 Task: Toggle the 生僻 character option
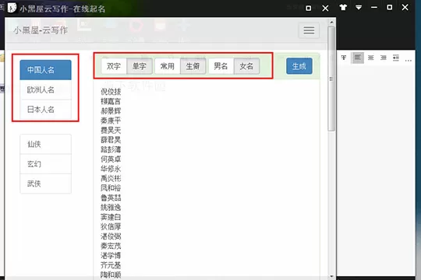pyautogui.click(x=193, y=66)
